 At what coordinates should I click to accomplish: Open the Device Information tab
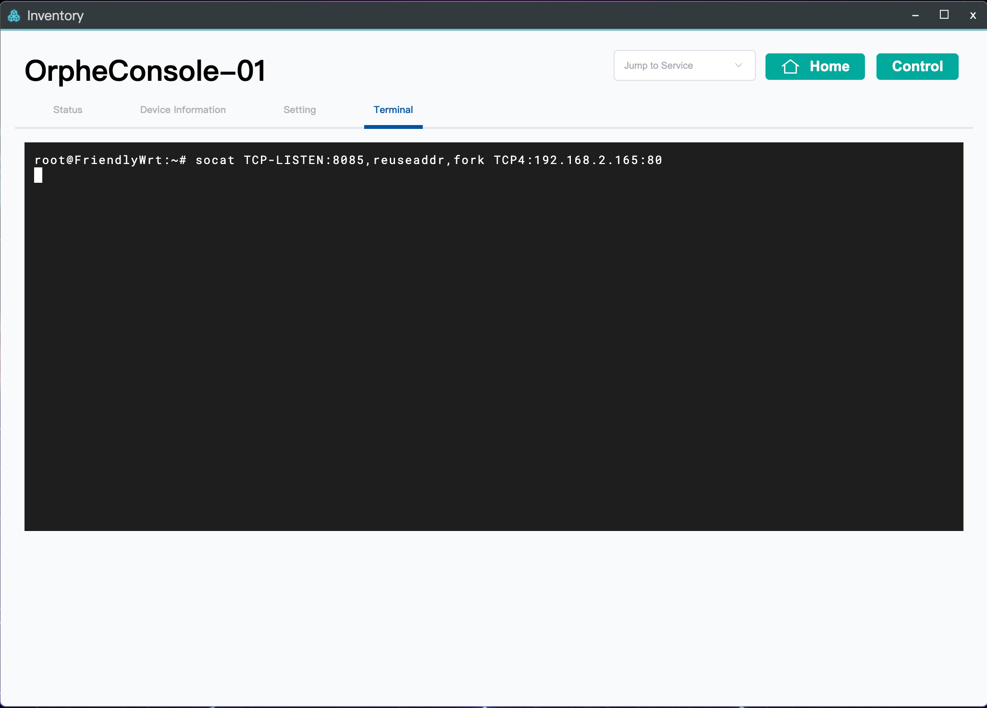coord(183,110)
